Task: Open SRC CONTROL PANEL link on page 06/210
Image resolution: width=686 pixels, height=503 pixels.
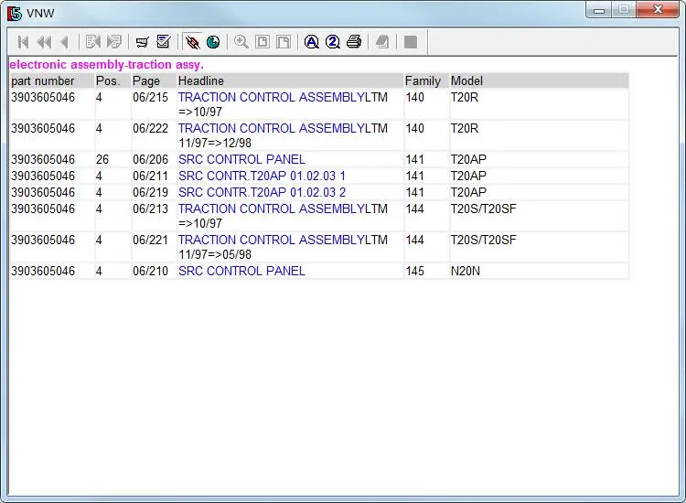Action: coord(241,272)
